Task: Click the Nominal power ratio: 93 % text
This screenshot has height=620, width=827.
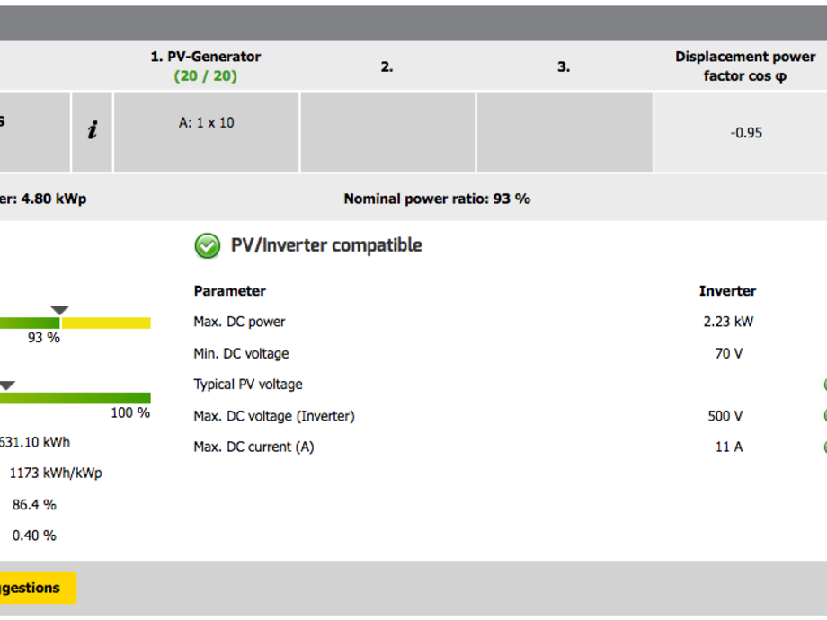Action: click(x=437, y=199)
